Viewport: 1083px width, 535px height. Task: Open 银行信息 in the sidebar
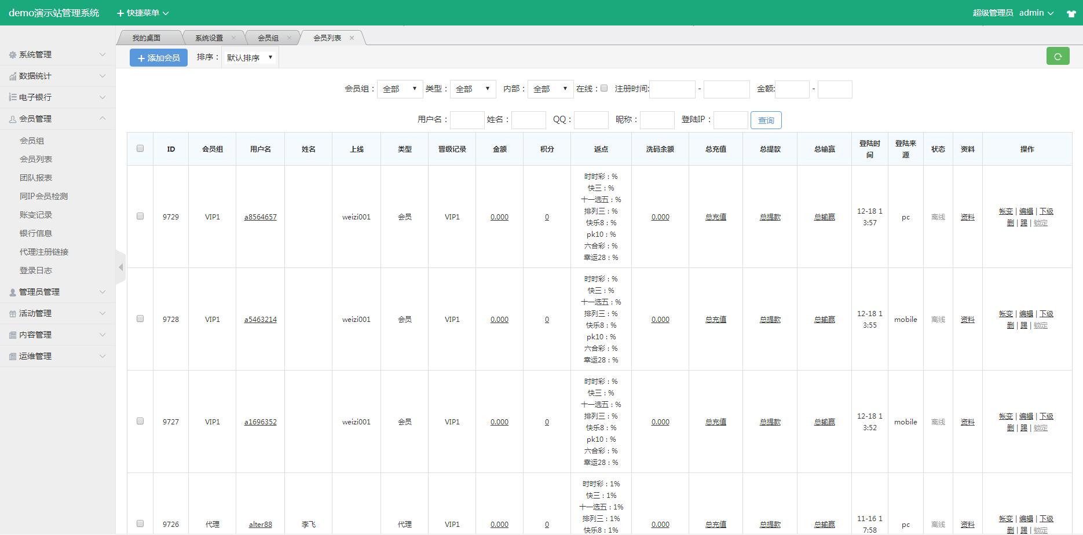[x=36, y=233]
